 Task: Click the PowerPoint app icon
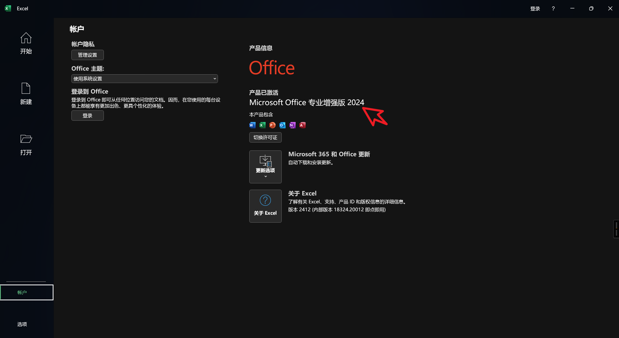(272, 125)
